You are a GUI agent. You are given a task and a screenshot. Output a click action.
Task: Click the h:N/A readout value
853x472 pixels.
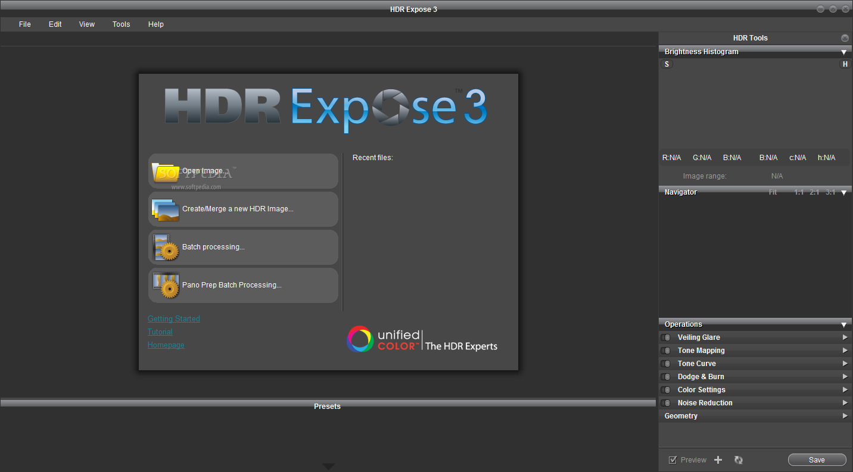pos(827,158)
